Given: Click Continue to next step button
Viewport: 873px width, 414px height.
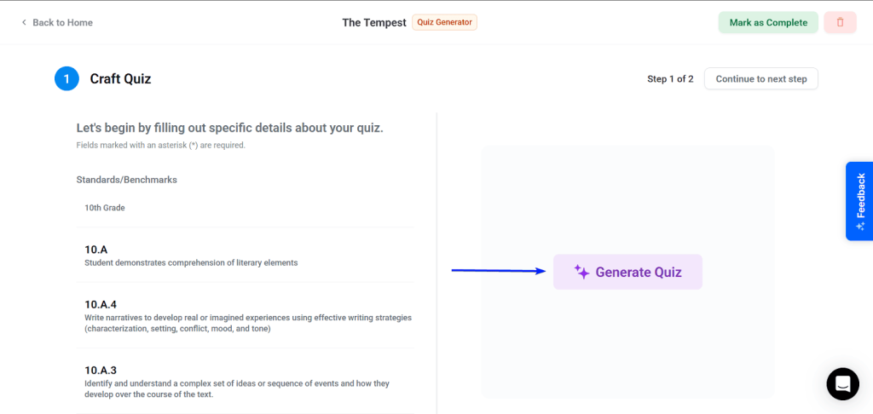Looking at the screenshot, I should pos(760,79).
